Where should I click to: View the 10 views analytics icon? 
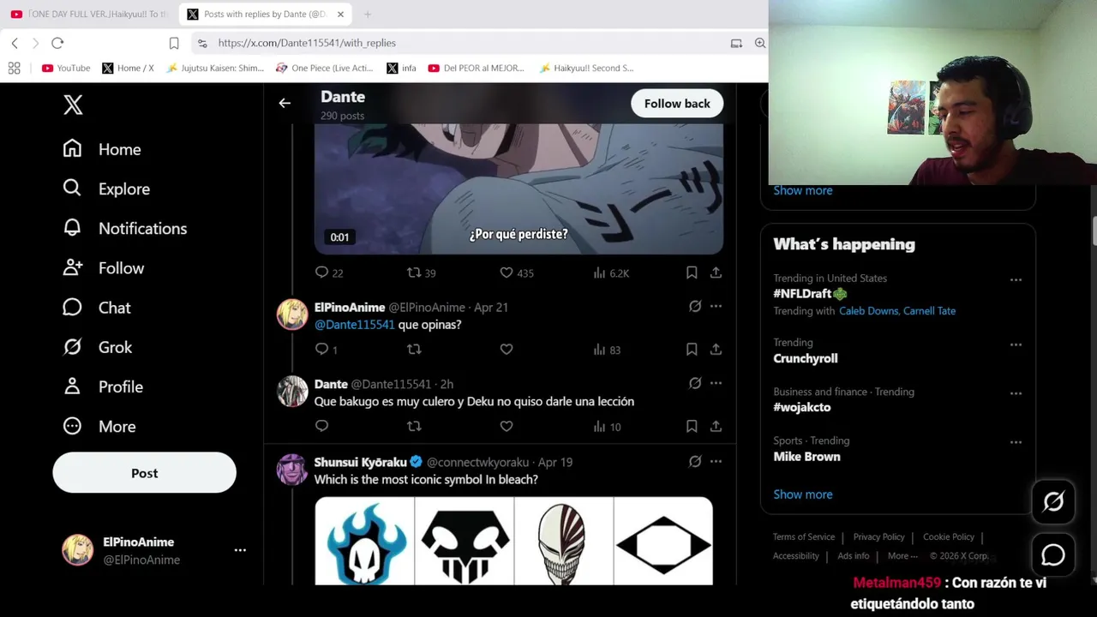pyautogui.click(x=607, y=427)
